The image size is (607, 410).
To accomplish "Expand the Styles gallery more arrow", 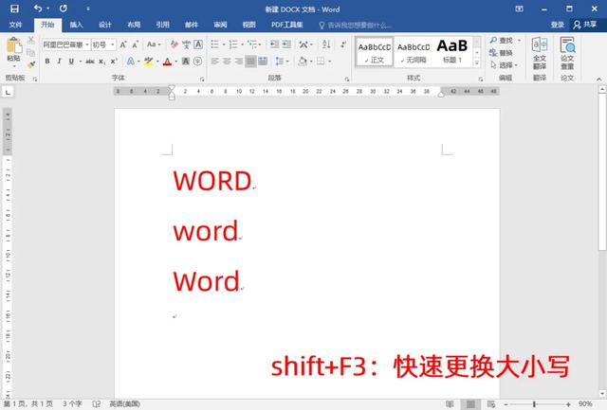I will pos(477,62).
